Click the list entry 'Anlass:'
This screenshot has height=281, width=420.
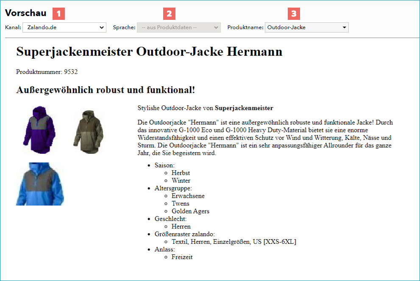(164, 249)
